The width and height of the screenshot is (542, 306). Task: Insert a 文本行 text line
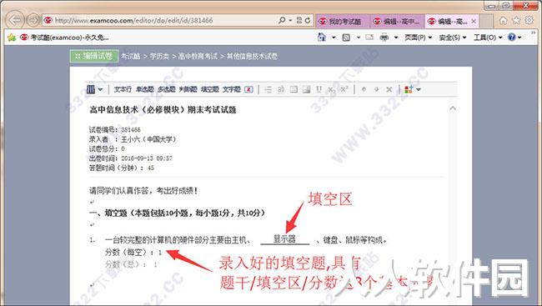click(123, 89)
